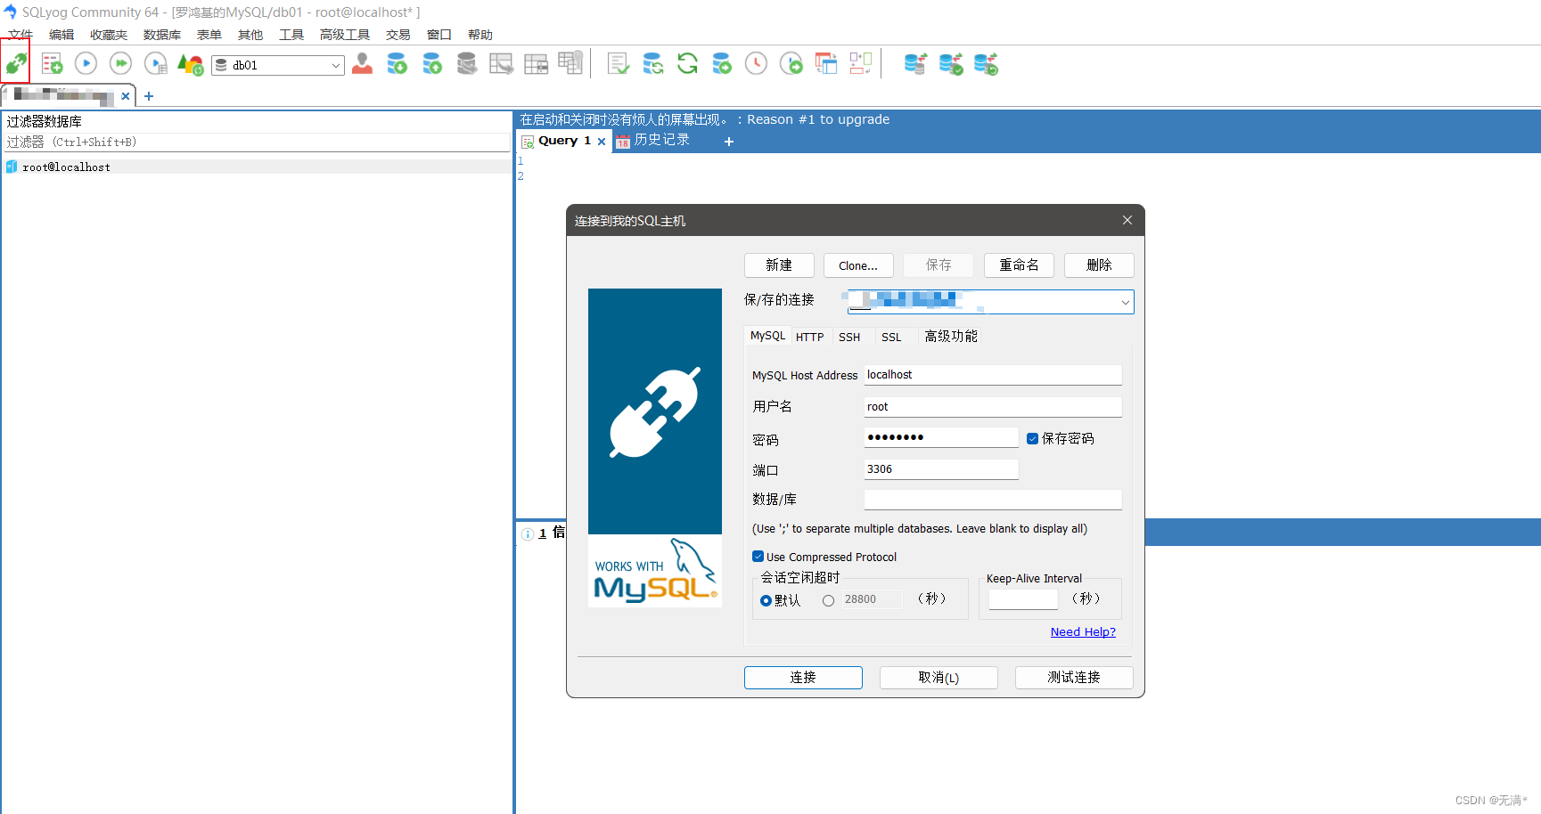1541x814 pixels.
Task: Click database with green arrow icon
Action: (x=722, y=63)
